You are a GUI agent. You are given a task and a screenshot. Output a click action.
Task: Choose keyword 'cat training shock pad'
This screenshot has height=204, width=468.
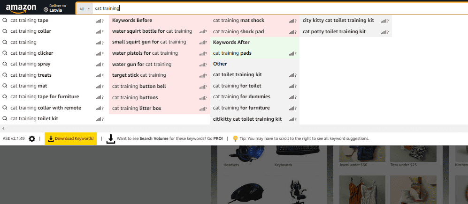tap(238, 31)
